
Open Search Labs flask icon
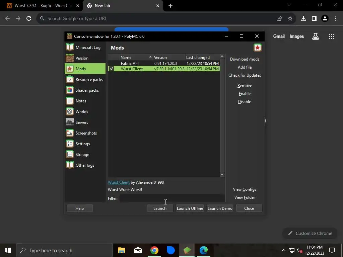pos(316,36)
